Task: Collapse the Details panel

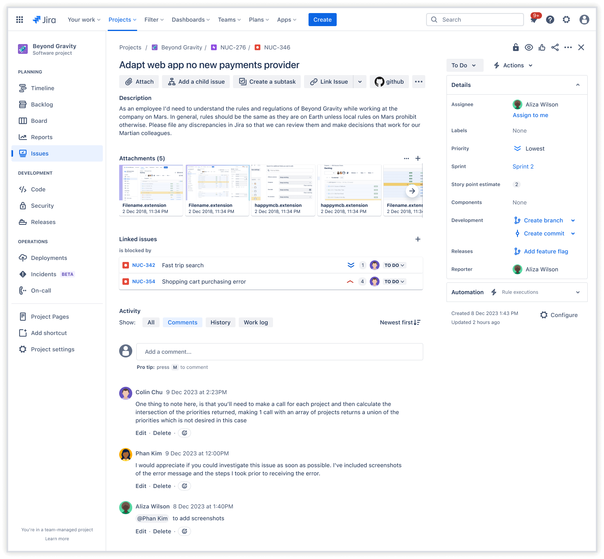Action: (577, 85)
